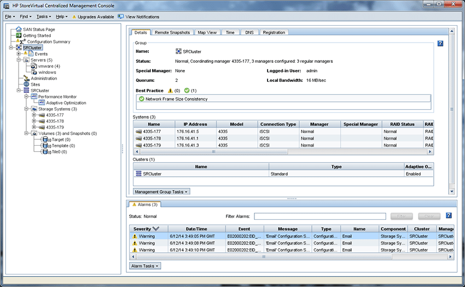Click the View Notifications button
The width and height of the screenshot is (465, 287).
click(x=138, y=16)
